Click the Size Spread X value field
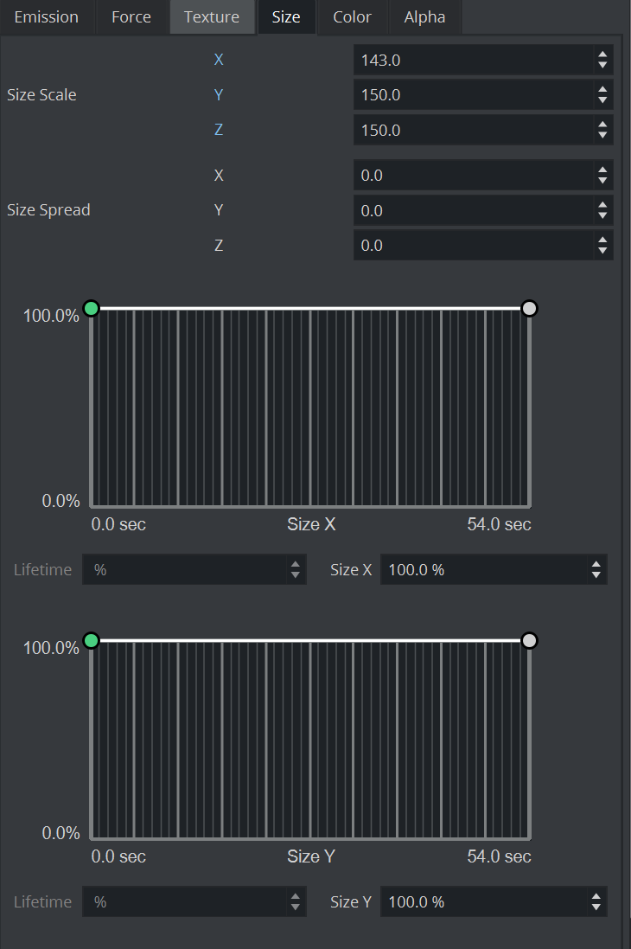The image size is (631, 949). tap(472, 176)
